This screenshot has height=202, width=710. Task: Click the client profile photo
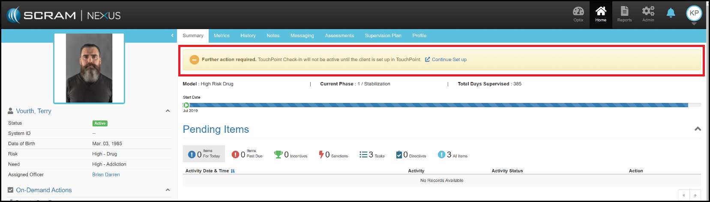[89, 68]
